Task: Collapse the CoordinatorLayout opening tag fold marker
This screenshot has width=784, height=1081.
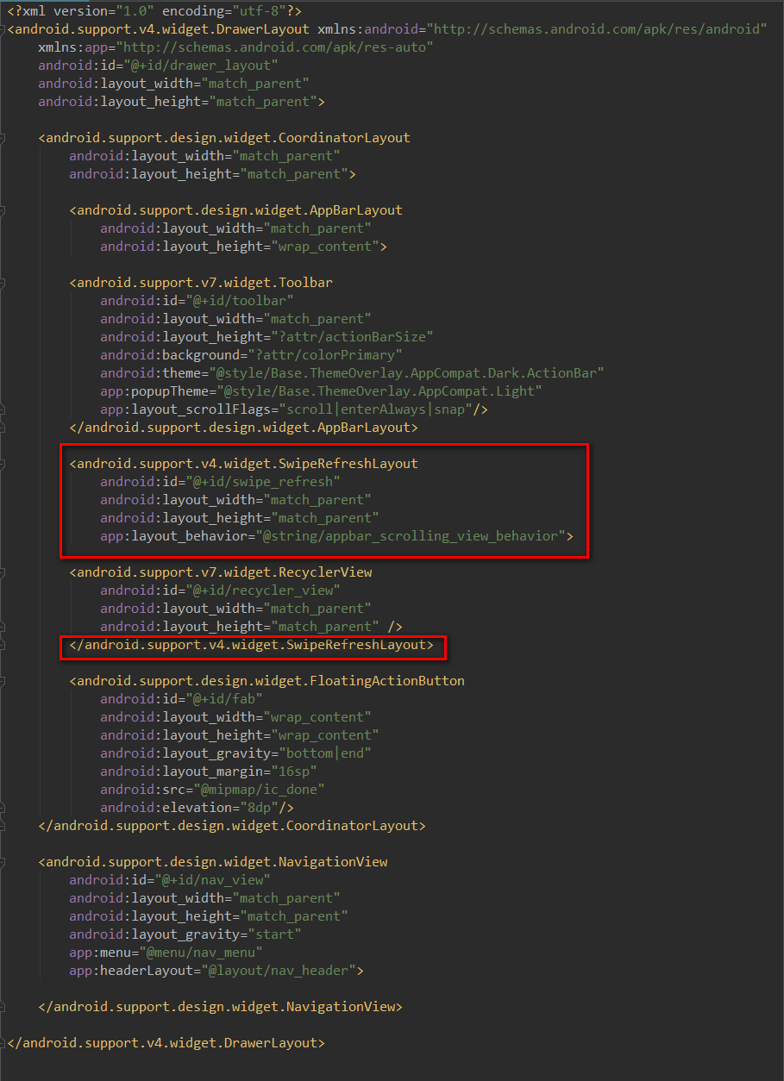Action: [x=3, y=138]
